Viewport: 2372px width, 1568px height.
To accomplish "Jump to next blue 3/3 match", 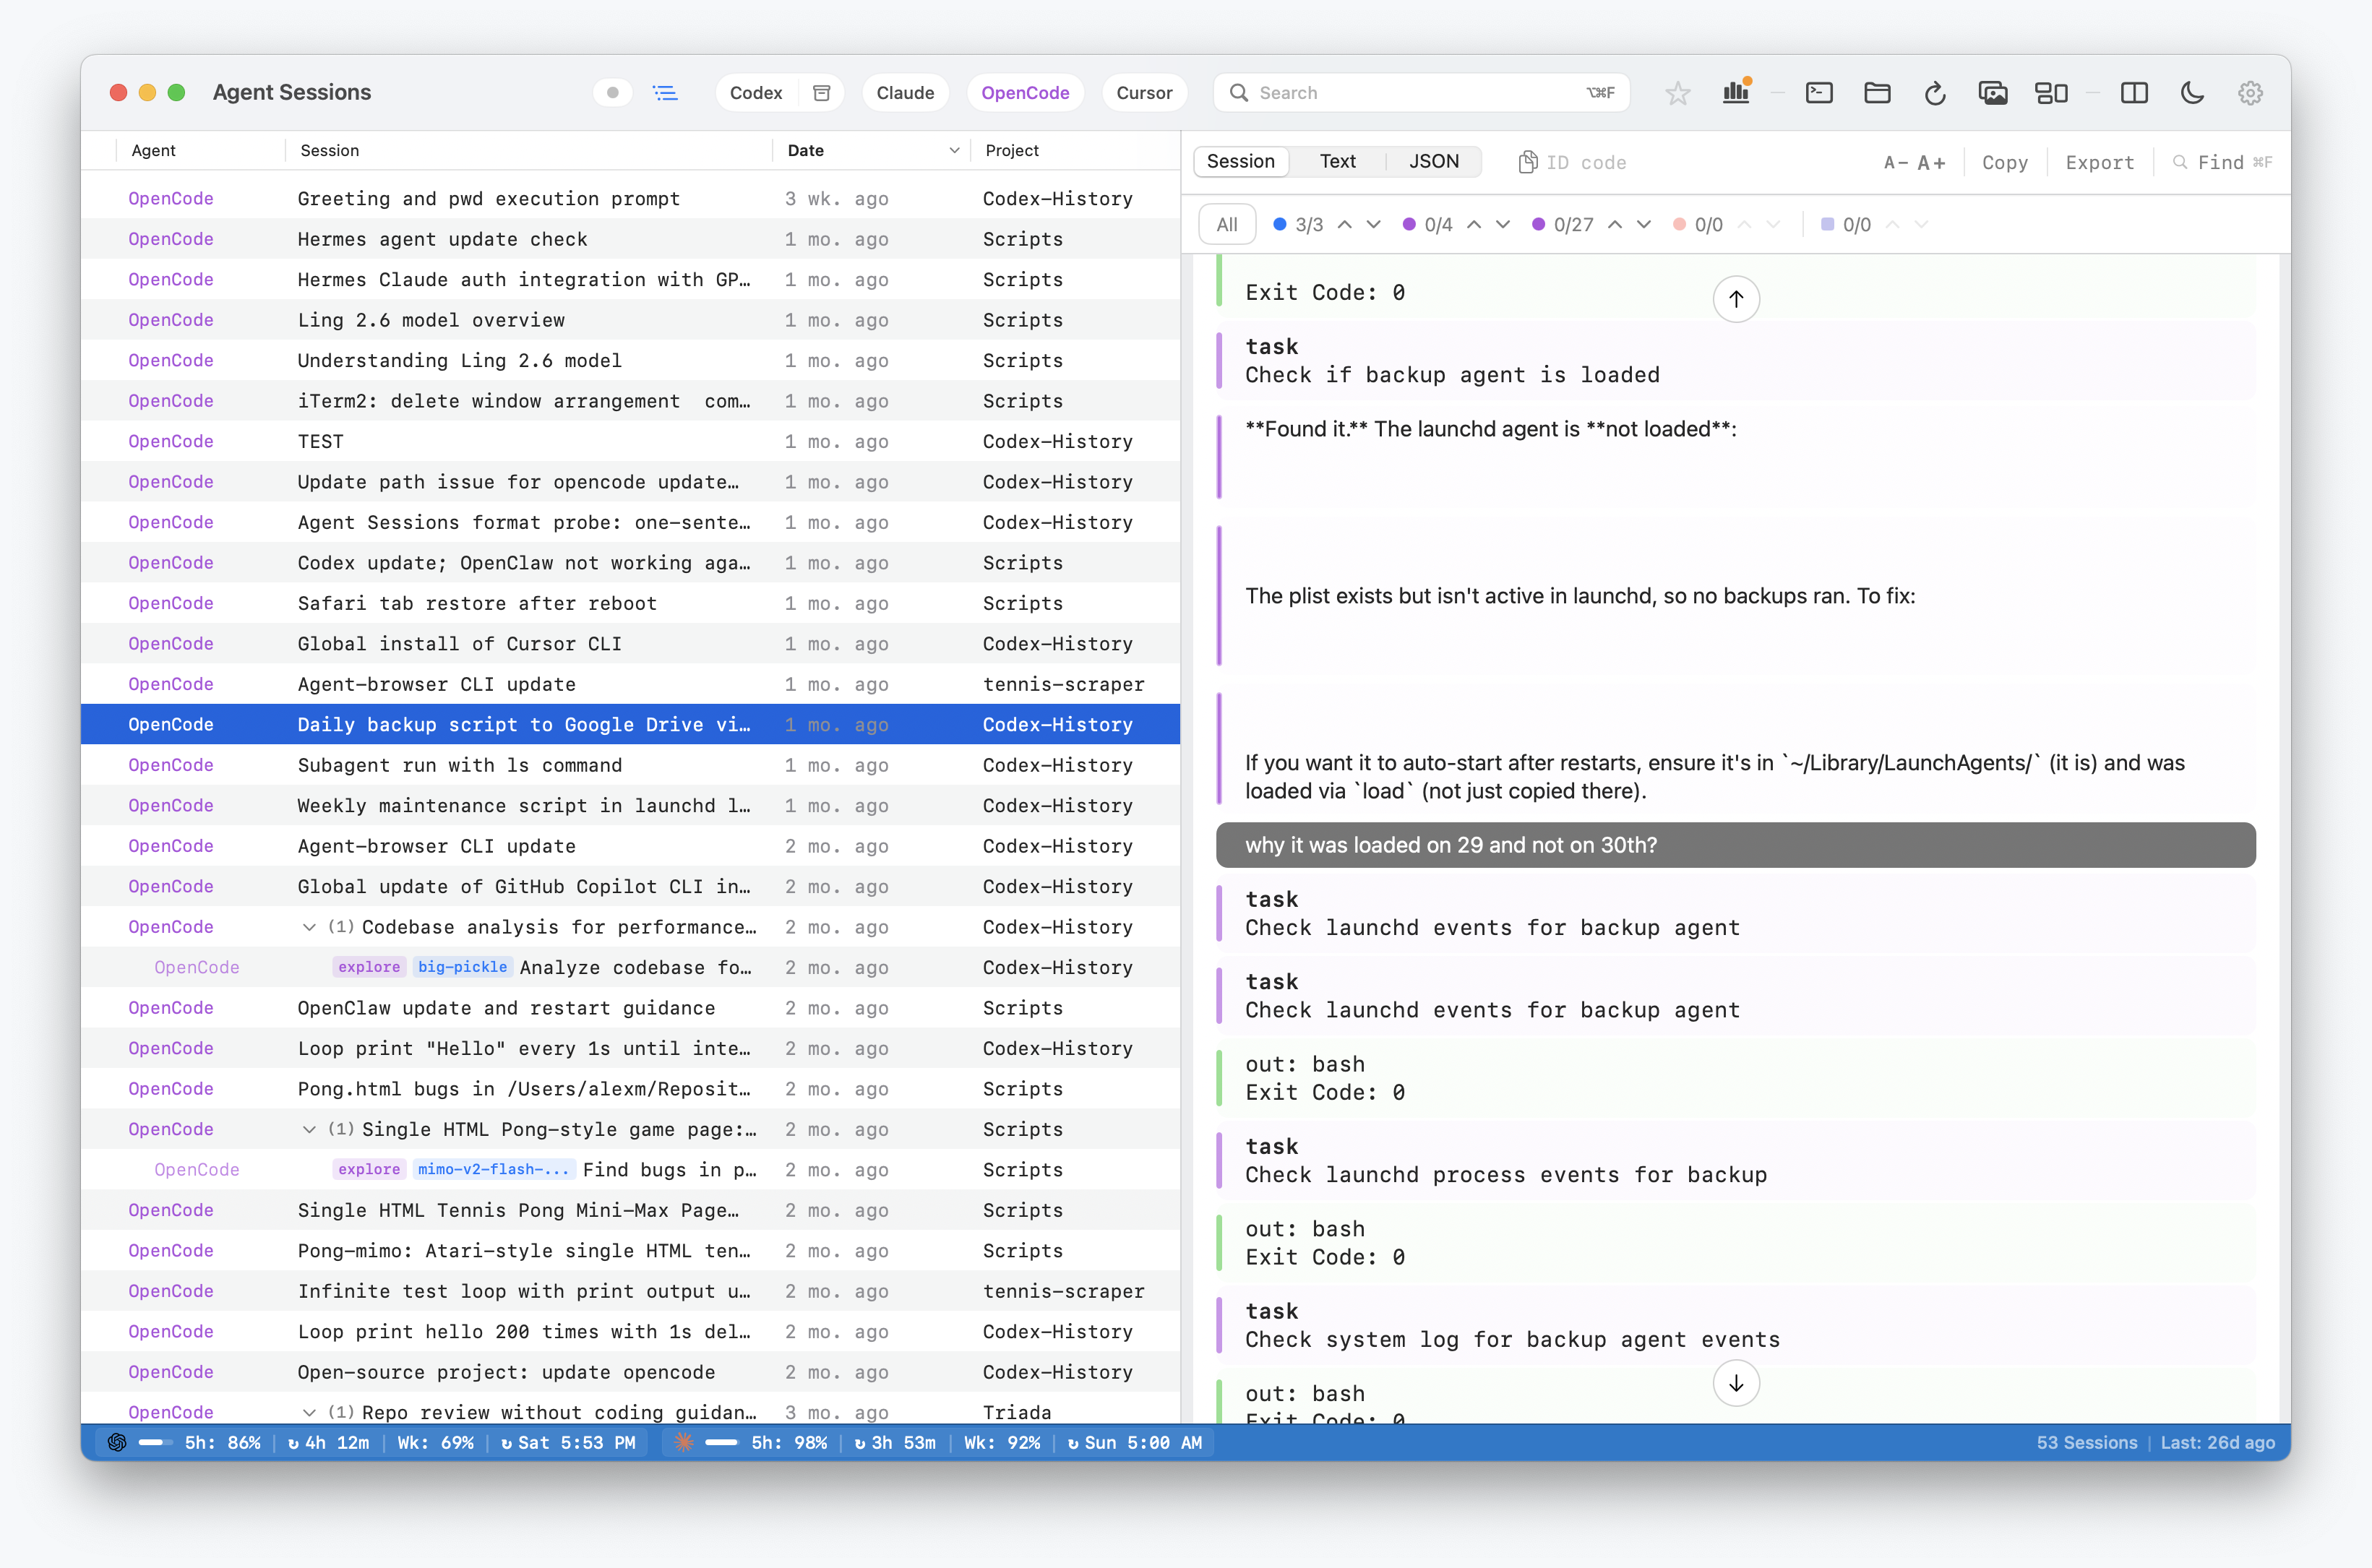I will click(1374, 224).
